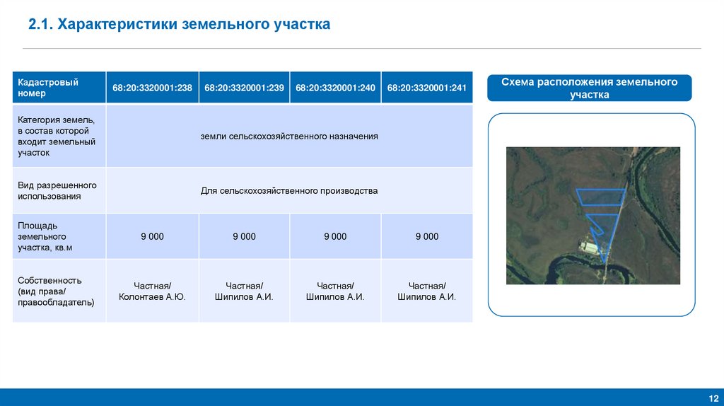Click "Частная/ Шипилов А.И." under :239
The height and width of the screenshot is (406, 724).
[x=244, y=291]
